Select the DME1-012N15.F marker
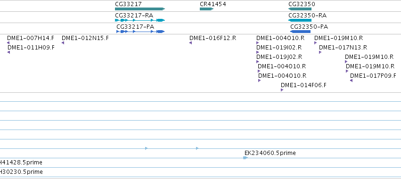Screen dimensions: 401x179 (x=63, y=43)
